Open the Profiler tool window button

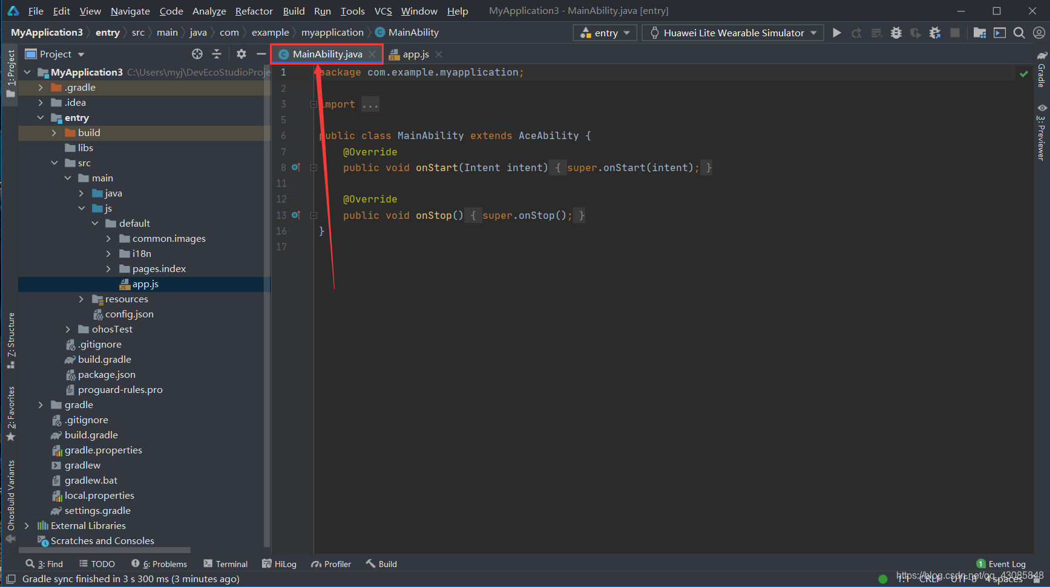pyautogui.click(x=331, y=564)
